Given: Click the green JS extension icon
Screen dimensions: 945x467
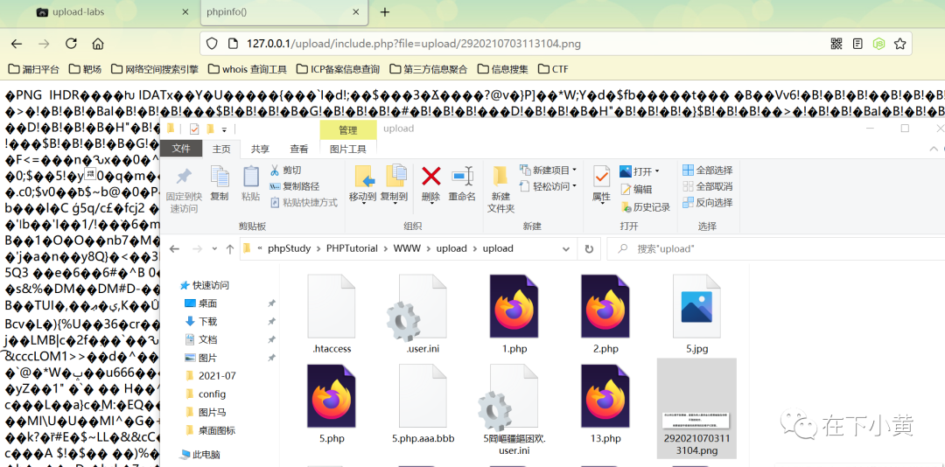Looking at the screenshot, I should click(879, 44).
